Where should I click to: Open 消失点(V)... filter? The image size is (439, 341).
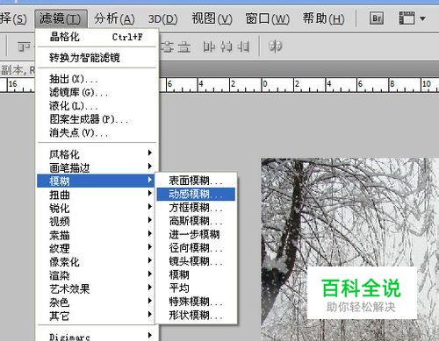(97, 133)
